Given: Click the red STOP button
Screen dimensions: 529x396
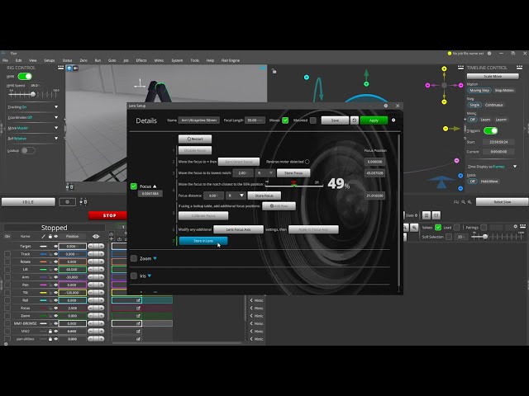Looking at the screenshot, I should pyautogui.click(x=108, y=215).
